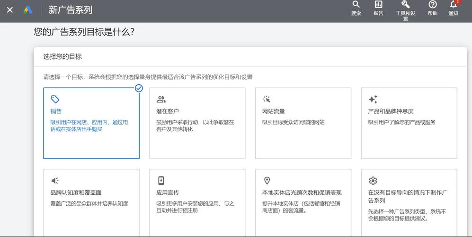Viewport: 472px width, 237px height.
Task: Click description 鼓励用户采取行动 on leads card
Action: click(x=195, y=126)
